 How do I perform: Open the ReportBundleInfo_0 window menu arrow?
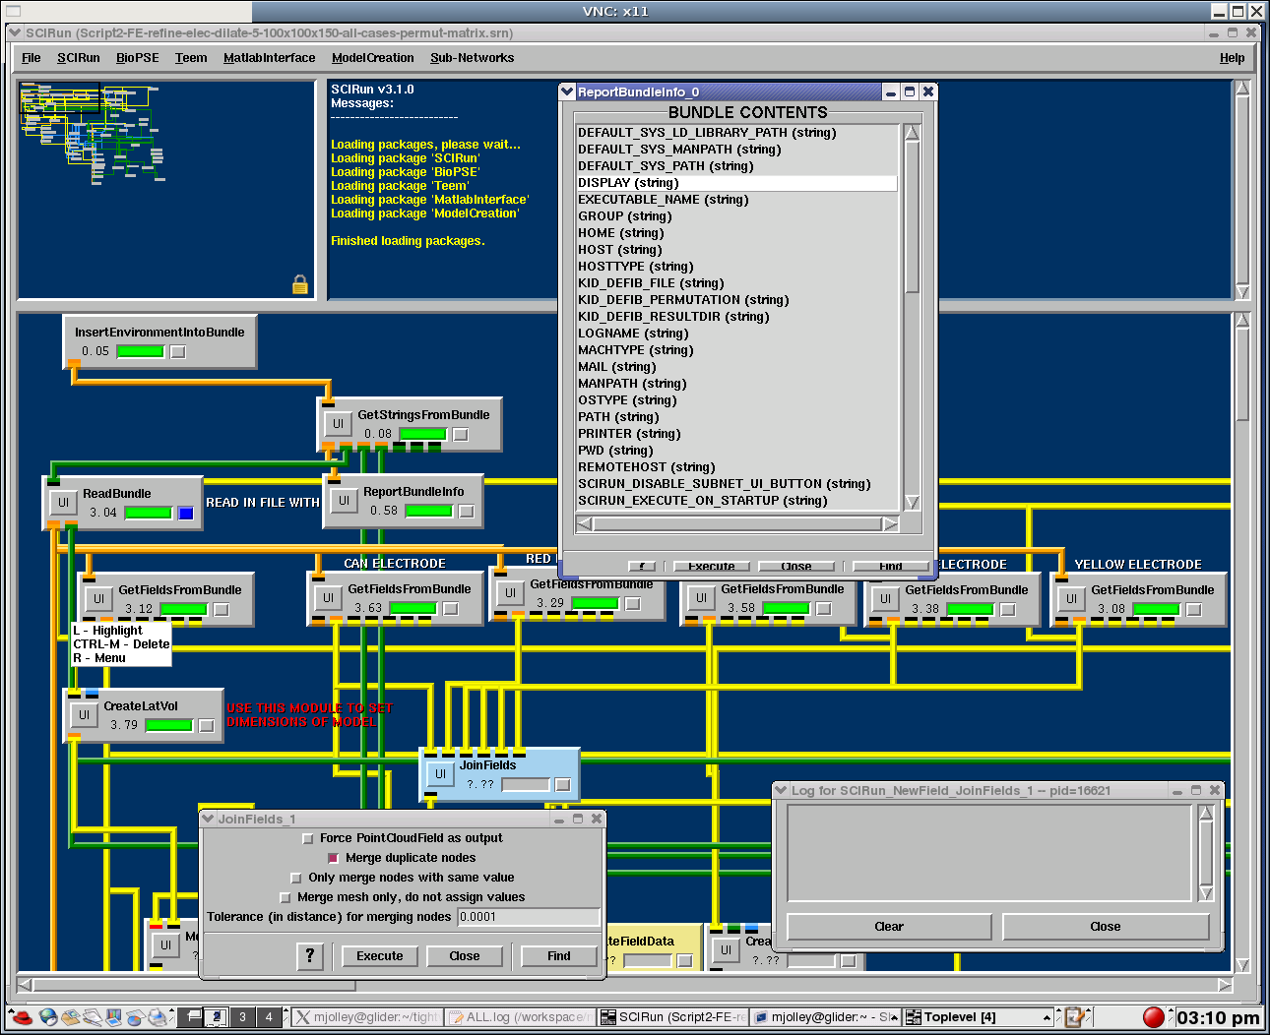(x=567, y=91)
